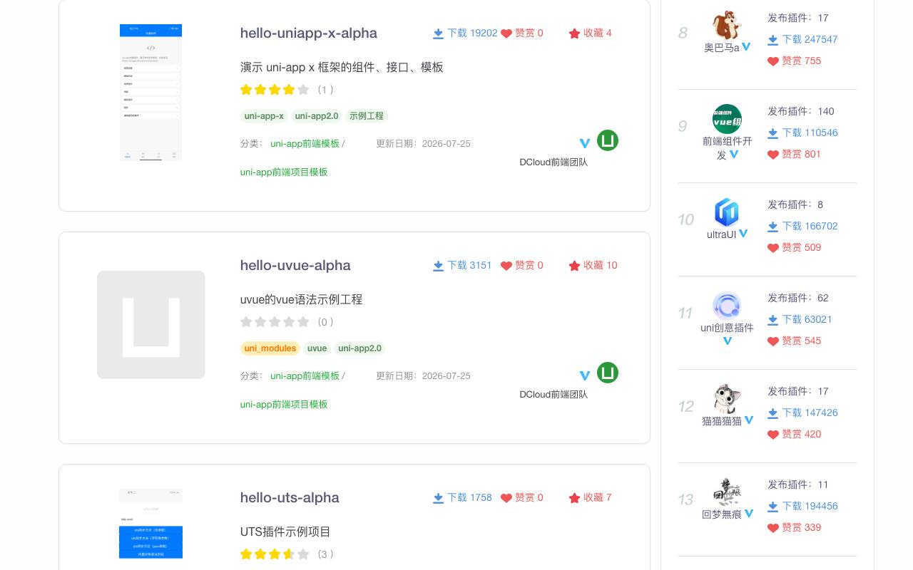This screenshot has width=913, height=570.
Task: Select the uvue tag
Action: point(317,348)
